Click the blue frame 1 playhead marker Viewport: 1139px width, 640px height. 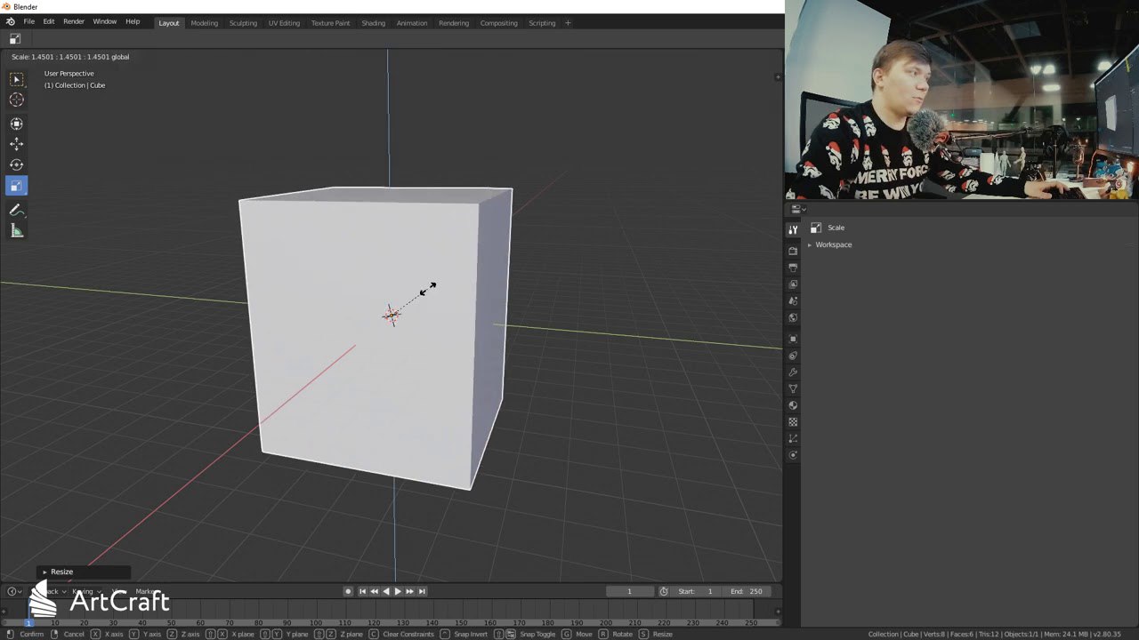(x=28, y=622)
